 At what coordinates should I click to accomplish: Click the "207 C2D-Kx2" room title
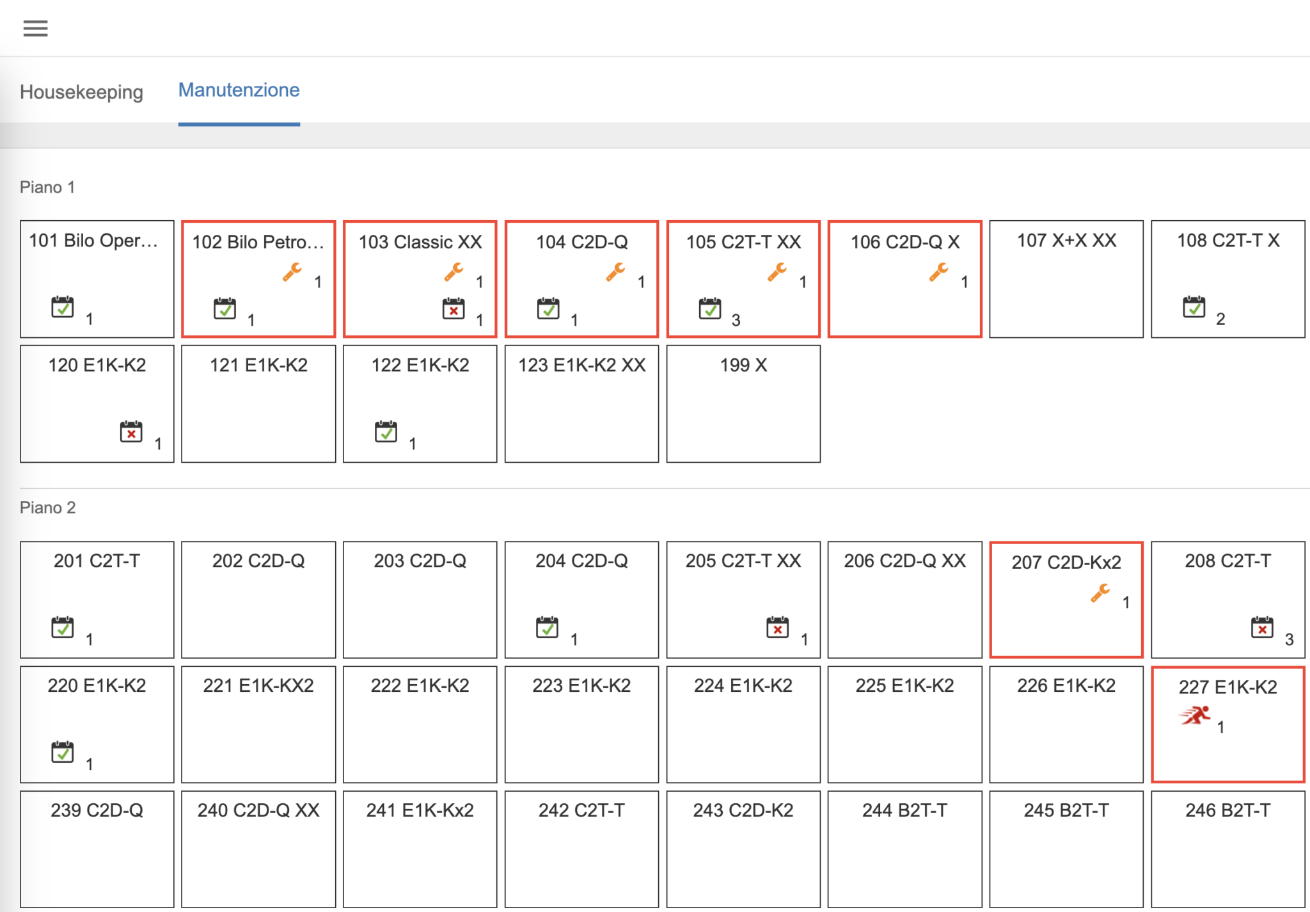coord(1066,563)
